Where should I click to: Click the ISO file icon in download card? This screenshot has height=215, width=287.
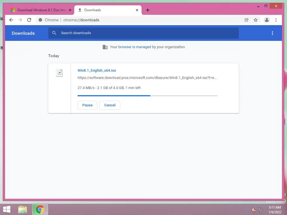pyautogui.click(x=59, y=73)
